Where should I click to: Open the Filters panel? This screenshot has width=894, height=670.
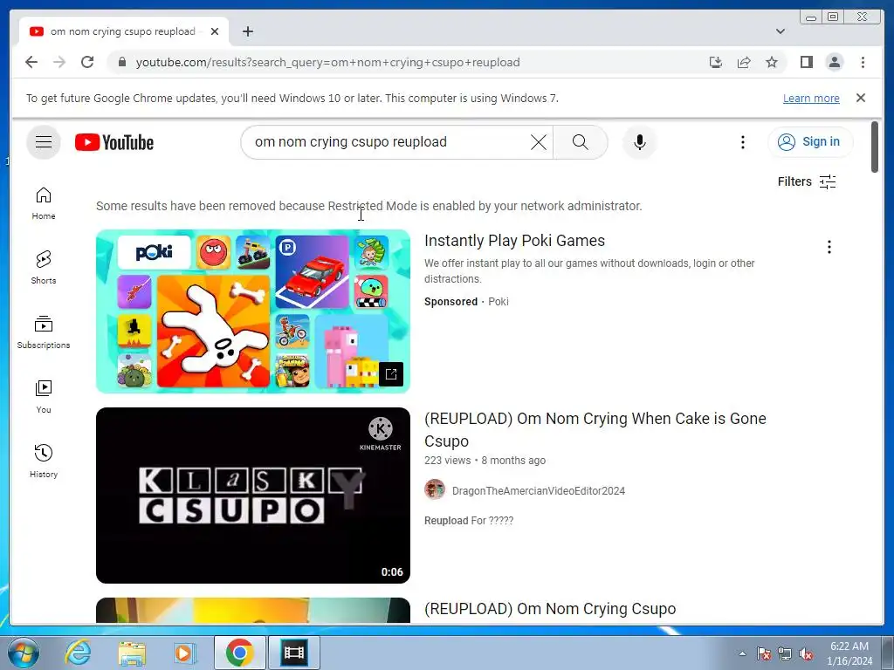[806, 181]
